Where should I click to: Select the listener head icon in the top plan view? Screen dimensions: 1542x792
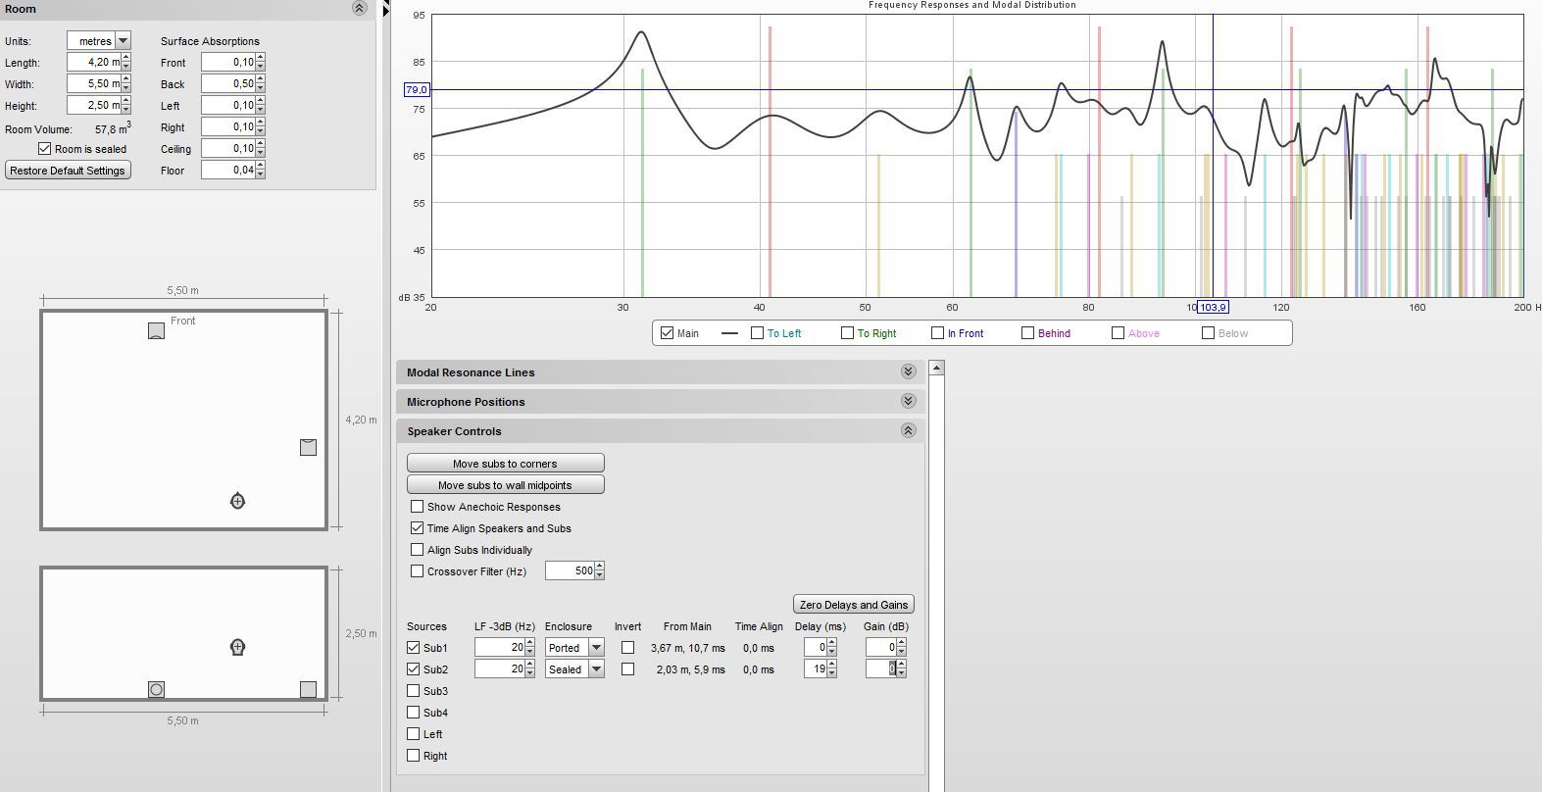[237, 502]
